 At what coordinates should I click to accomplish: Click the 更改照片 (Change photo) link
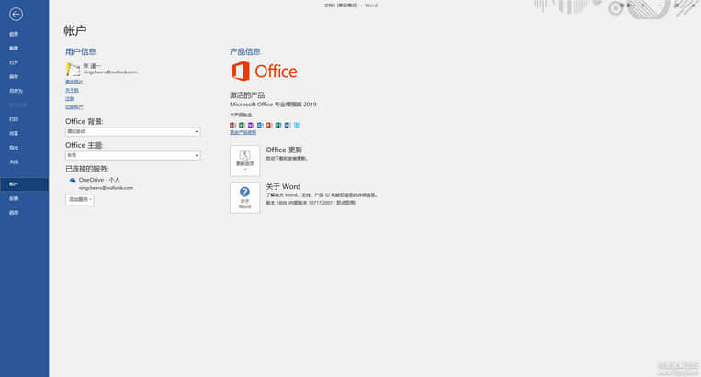[x=74, y=82]
